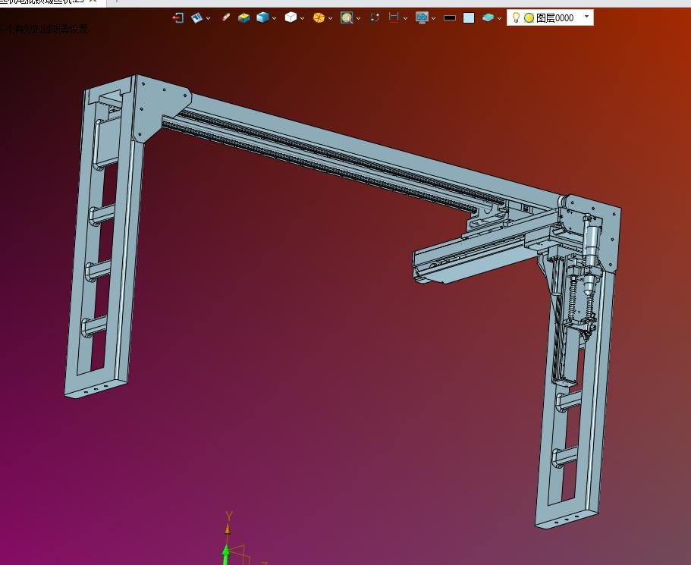
Task: Open the zoom options dropdown arrow
Action: 358,18
